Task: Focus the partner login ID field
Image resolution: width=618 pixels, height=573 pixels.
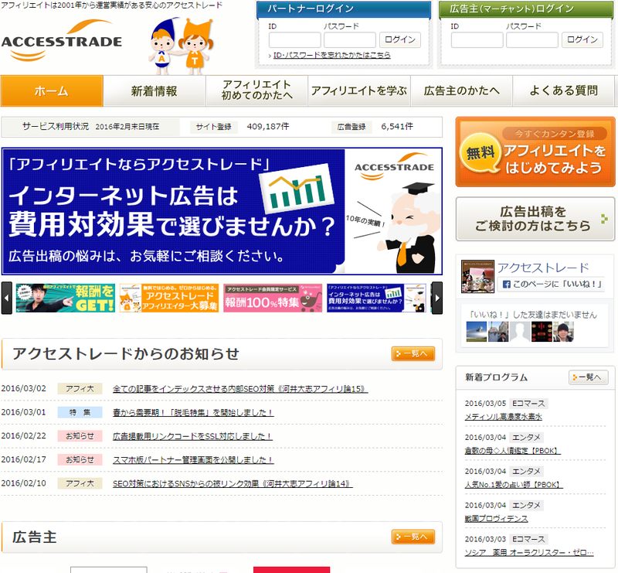Action: [294, 40]
